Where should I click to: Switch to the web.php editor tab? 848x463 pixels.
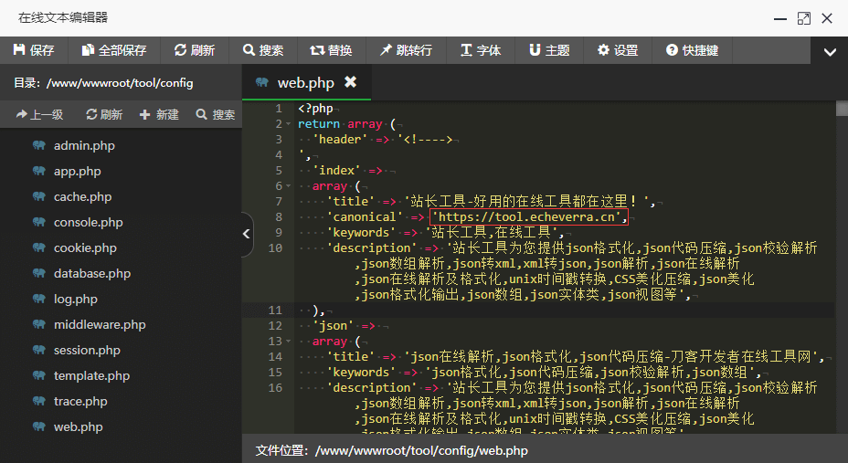pos(305,83)
